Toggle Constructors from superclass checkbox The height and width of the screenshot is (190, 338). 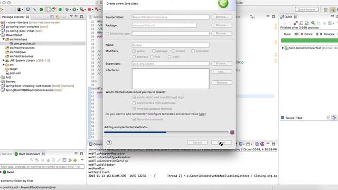point(134,103)
